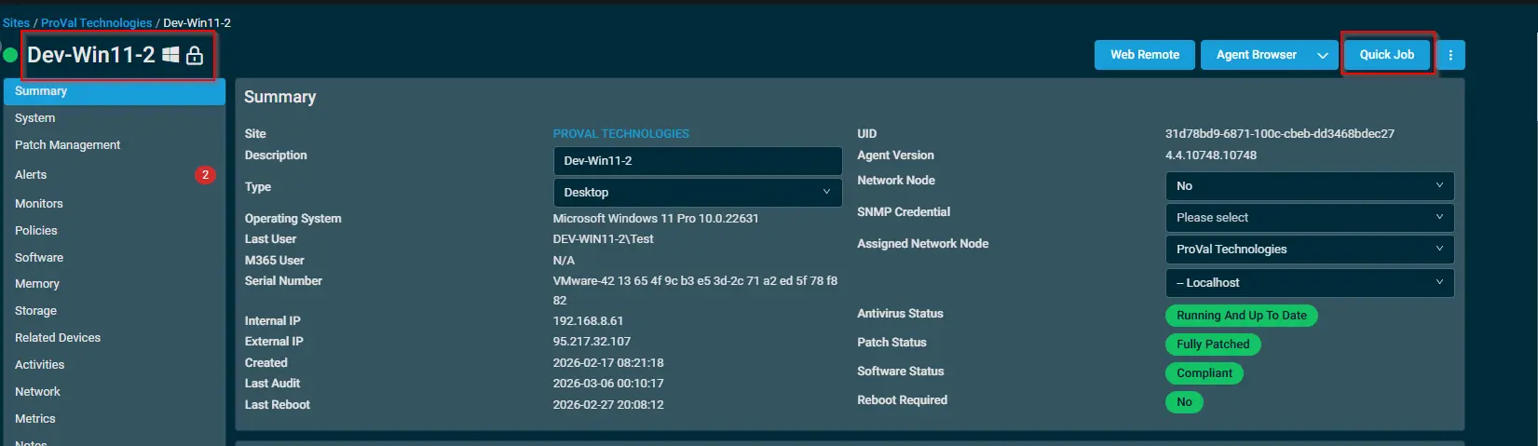The width and height of the screenshot is (1538, 446).
Task: Click the Windows logo icon beside device name
Action: (170, 55)
